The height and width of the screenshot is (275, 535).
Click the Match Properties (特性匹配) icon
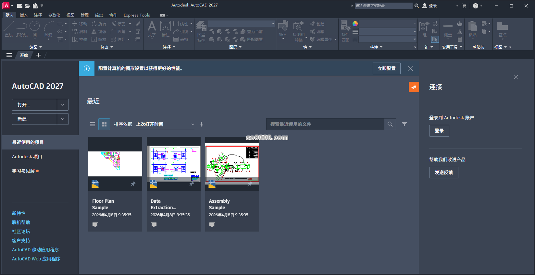tap(345, 31)
